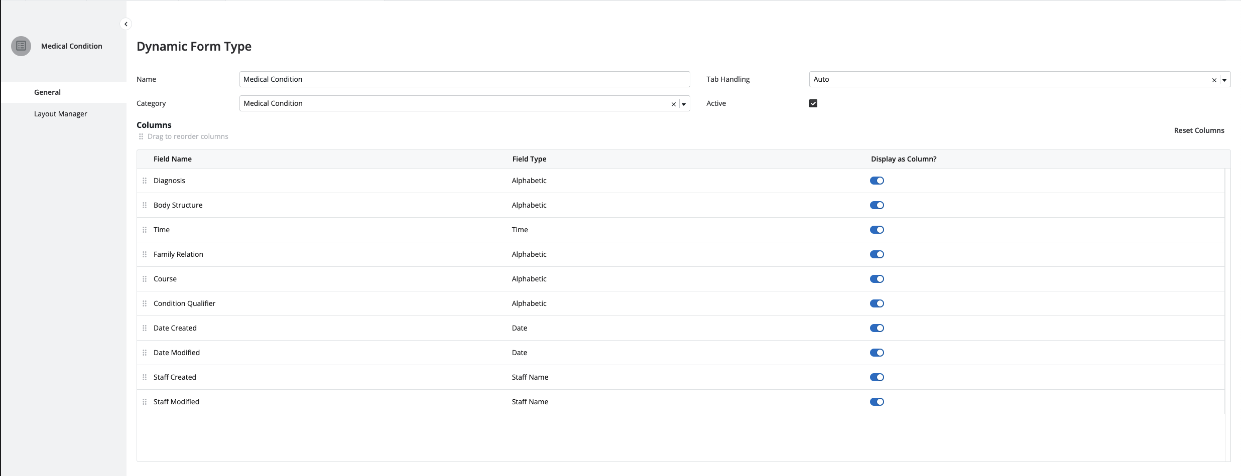The height and width of the screenshot is (476, 1241).
Task: Grab the drag handle for Date Modified row
Action: [145, 353]
